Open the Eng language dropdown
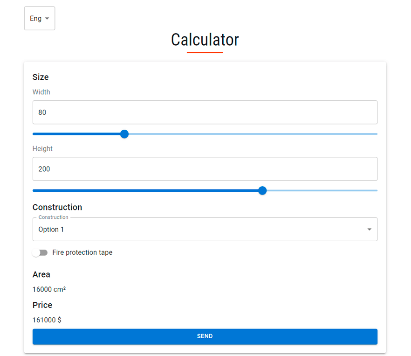This screenshot has height=356, width=411. coord(39,18)
